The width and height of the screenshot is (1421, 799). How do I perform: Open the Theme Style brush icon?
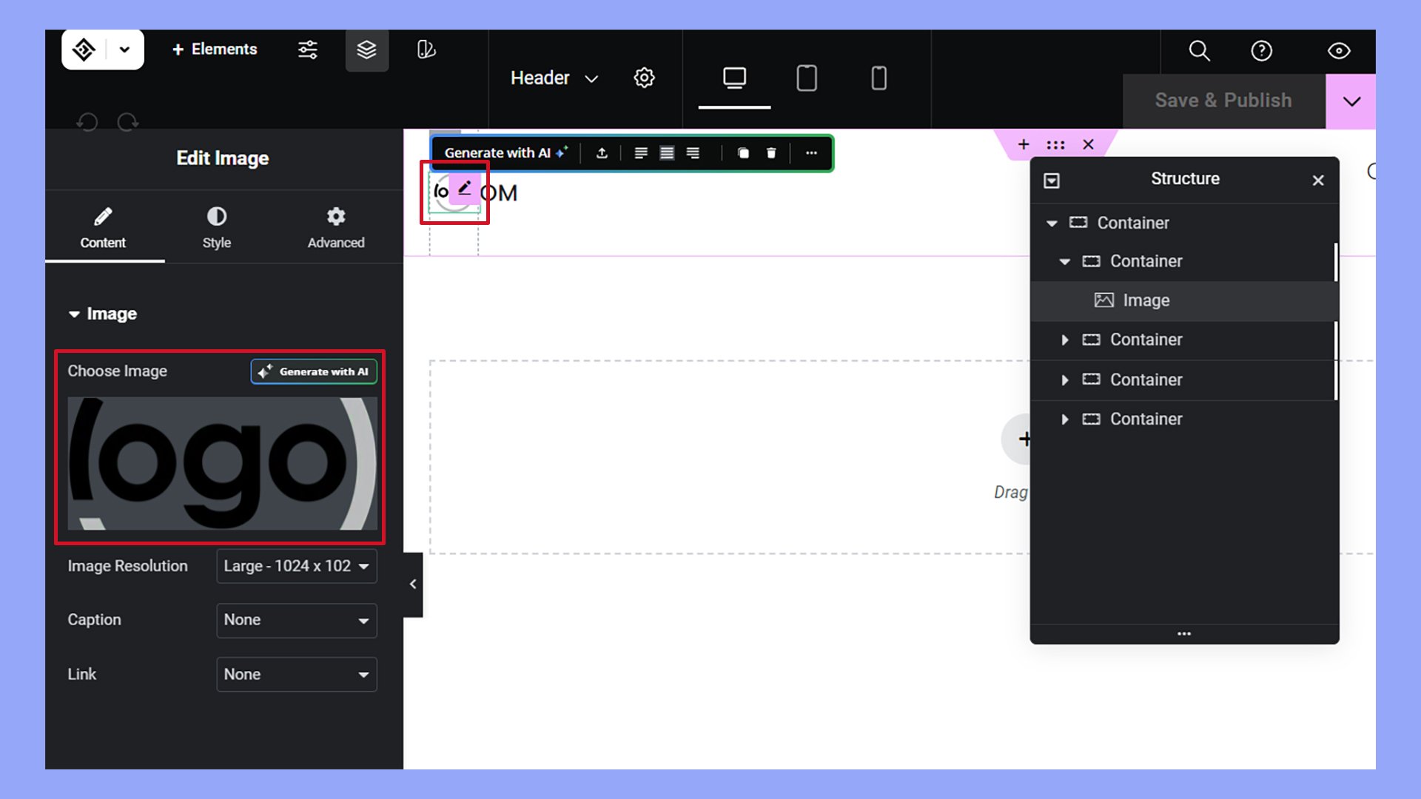425,51
